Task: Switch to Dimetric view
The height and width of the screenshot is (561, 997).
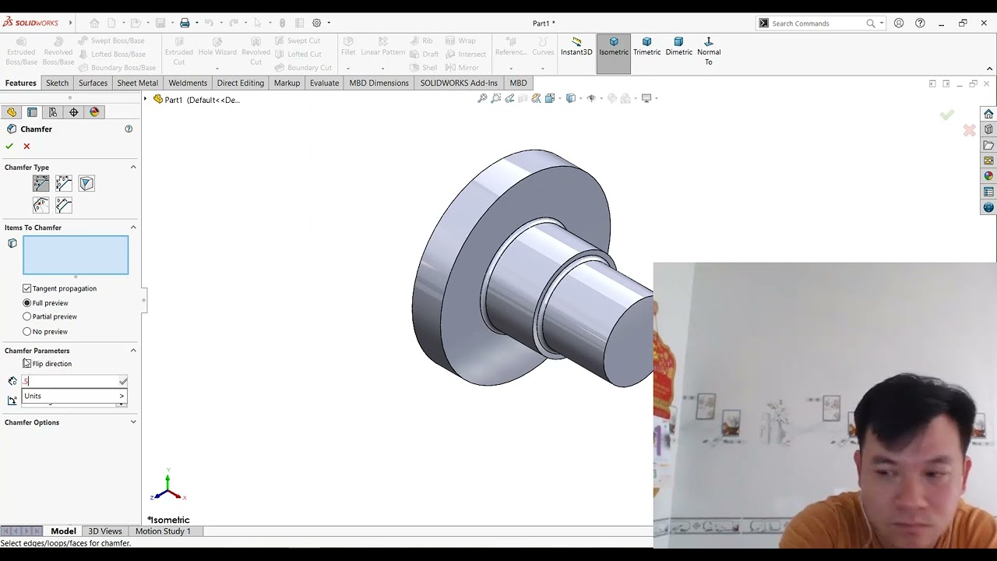Action: (678, 47)
